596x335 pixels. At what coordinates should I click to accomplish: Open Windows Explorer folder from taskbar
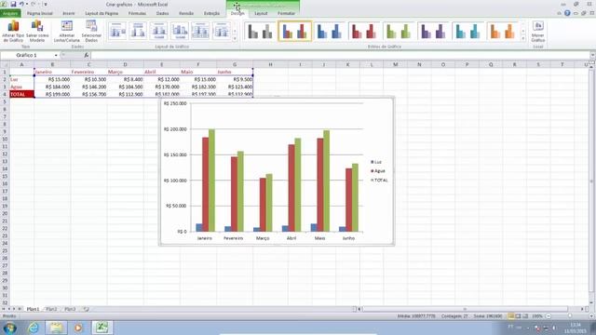(x=56, y=328)
